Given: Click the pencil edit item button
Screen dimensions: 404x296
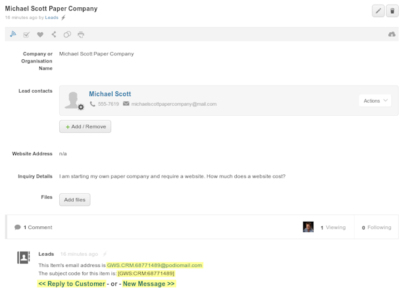Looking at the screenshot, I should [x=378, y=11].
